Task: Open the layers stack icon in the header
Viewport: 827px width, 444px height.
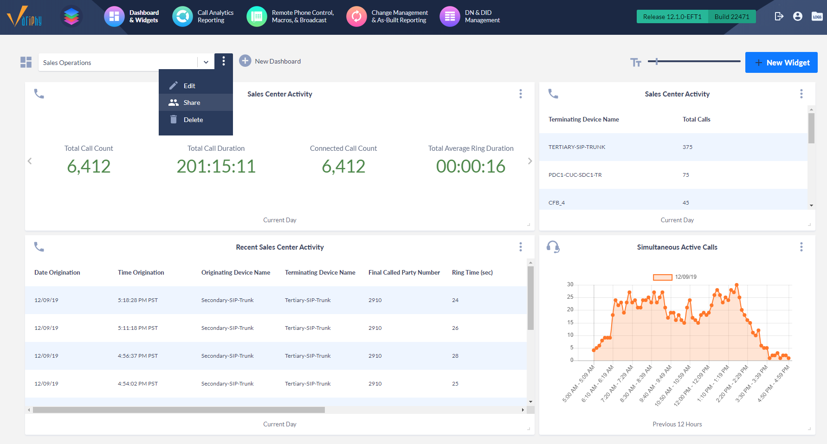Action: coord(71,16)
